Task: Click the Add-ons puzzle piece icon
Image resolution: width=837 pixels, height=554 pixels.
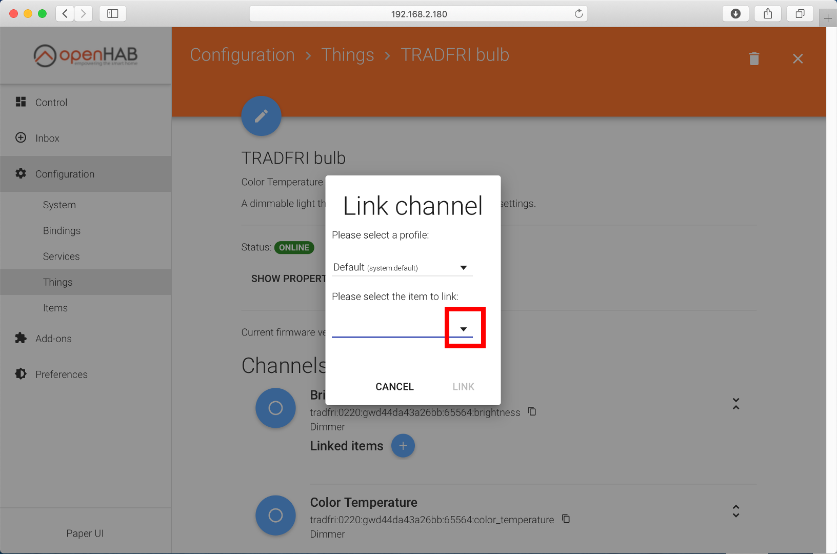Action: pos(21,338)
